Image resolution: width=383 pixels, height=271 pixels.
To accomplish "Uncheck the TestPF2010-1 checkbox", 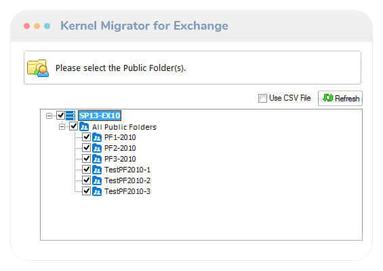I will click(x=87, y=170).
